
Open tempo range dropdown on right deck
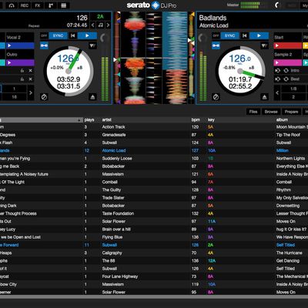264,46
